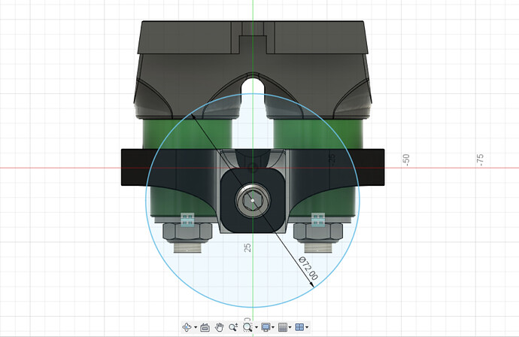Open the Viewports dropdown arrow
Screen dimensions: 519x337
[x=308, y=328]
